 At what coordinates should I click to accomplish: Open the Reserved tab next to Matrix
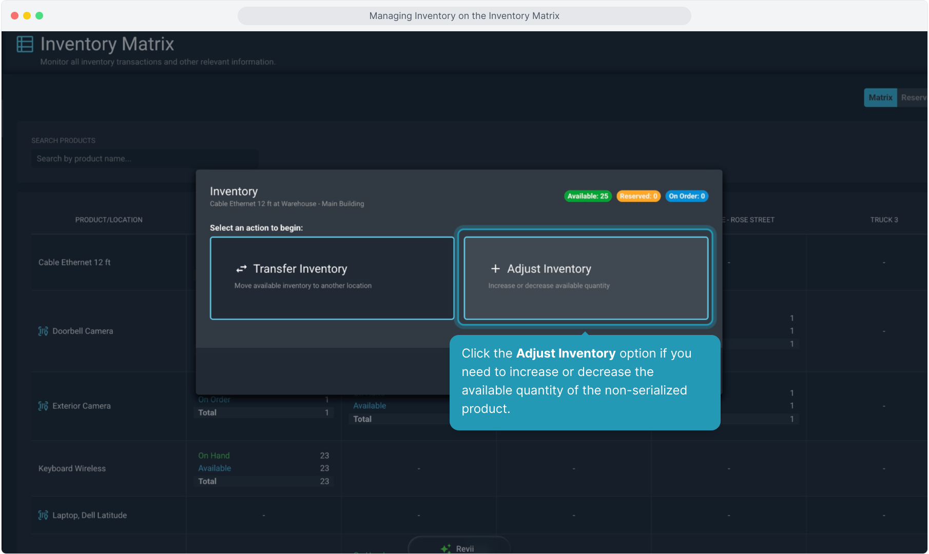point(914,97)
